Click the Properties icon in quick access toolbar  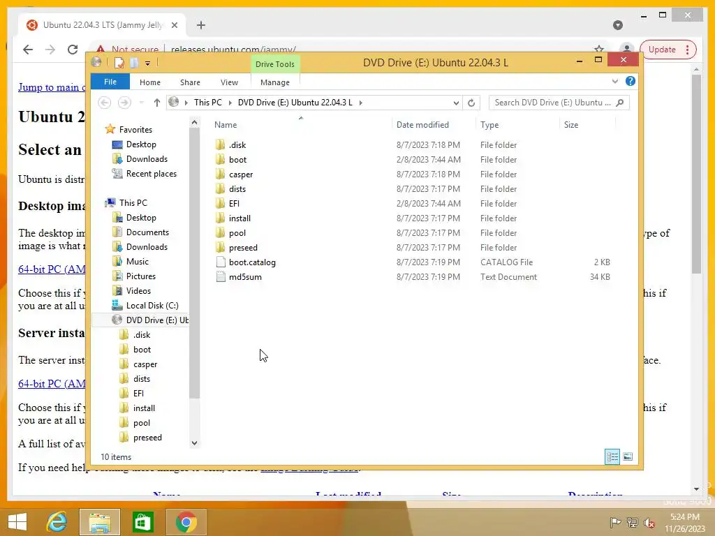click(x=119, y=63)
